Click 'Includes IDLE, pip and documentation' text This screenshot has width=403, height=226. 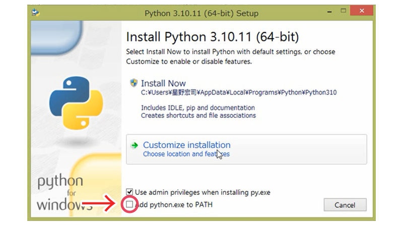(198, 107)
